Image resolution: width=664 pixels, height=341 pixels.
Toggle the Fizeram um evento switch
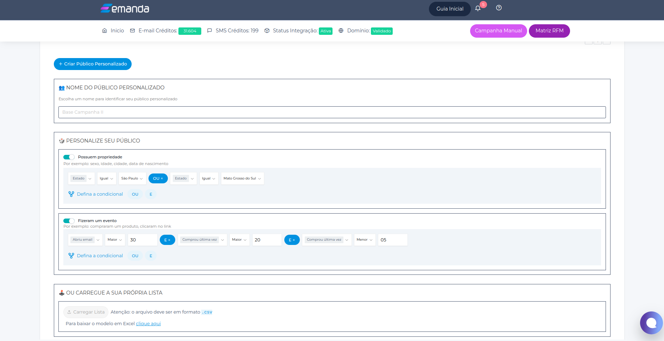(69, 221)
